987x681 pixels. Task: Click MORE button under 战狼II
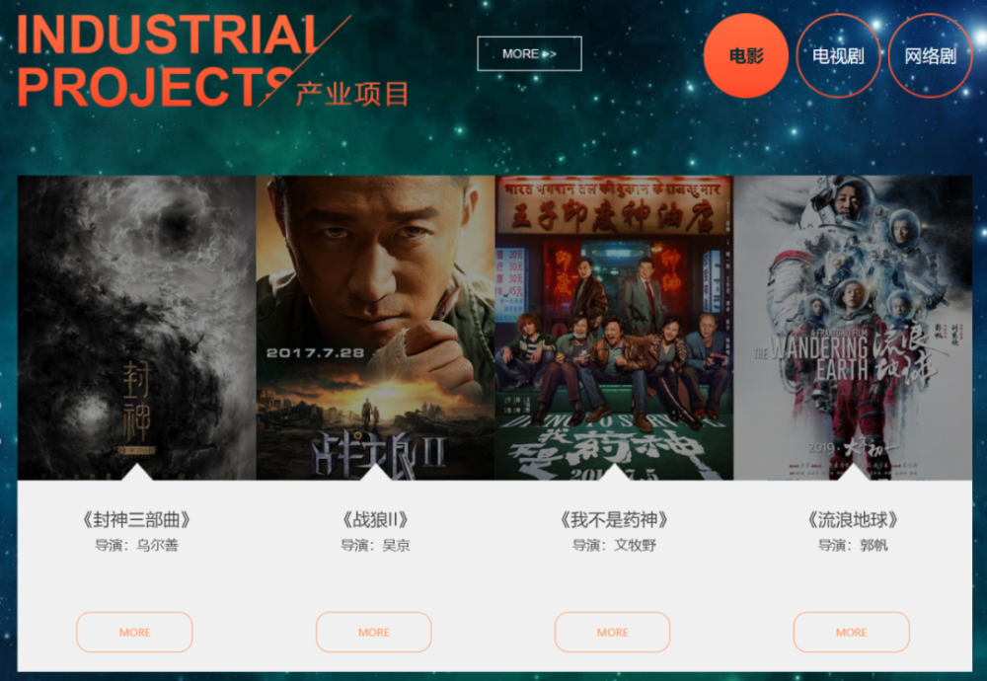point(374,632)
